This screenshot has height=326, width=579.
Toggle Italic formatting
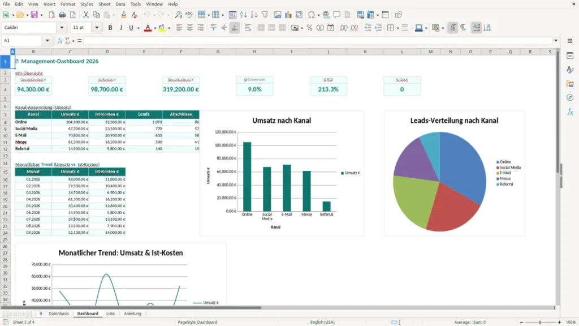[x=121, y=28]
